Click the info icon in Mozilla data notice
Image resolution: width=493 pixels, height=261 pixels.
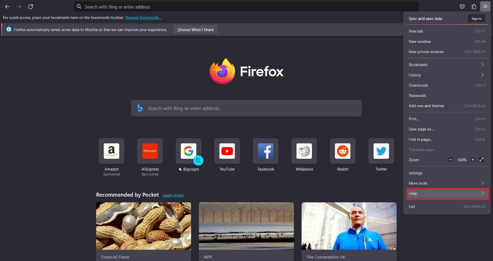(x=9, y=29)
